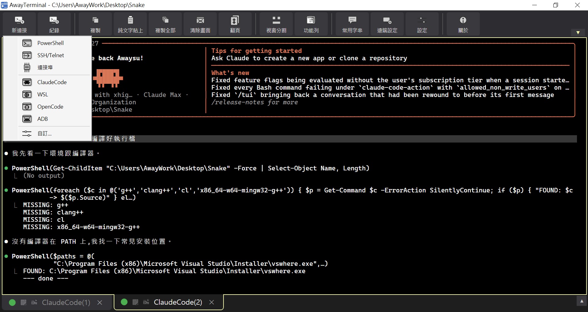The image size is (588, 312).
Task: Toggle the 翻頁 page scroll tool
Action: point(235,24)
